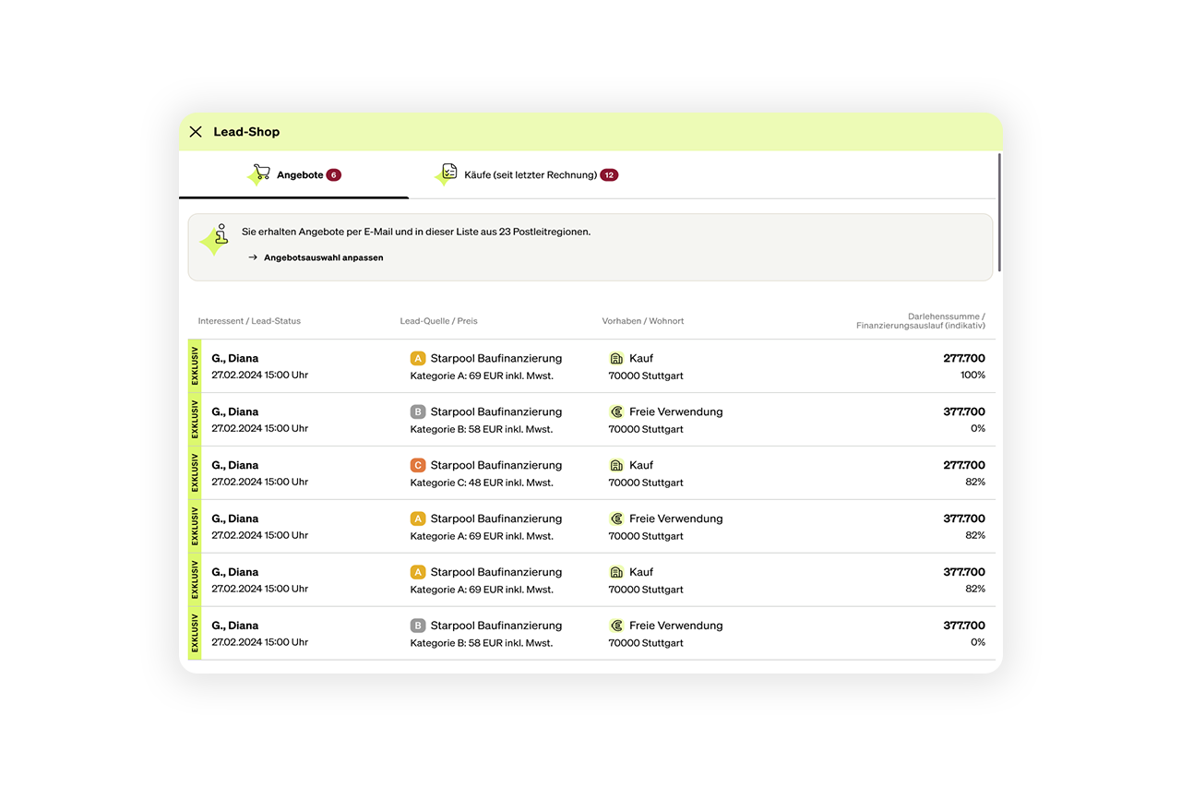Click category A badge in first row
Image resolution: width=1181 pixels, height=787 pixels.
pyautogui.click(x=418, y=358)
